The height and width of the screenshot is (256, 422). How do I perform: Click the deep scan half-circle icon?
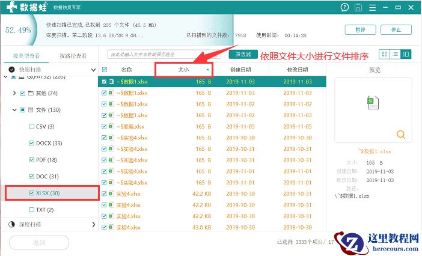pos(11,224)
